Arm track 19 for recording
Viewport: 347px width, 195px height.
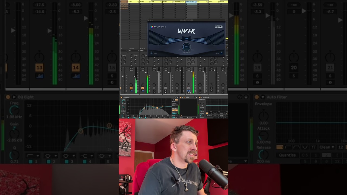pyautogui.click(x=200, y=93)
